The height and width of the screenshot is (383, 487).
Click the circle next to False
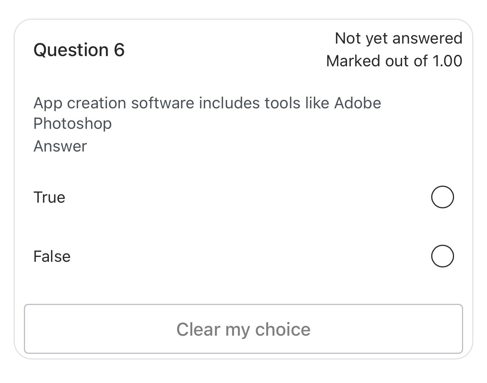[x=442, y=256]
